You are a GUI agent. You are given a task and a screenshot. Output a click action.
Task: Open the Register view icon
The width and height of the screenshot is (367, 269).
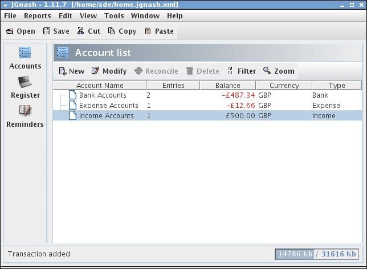tap(25, 82)
